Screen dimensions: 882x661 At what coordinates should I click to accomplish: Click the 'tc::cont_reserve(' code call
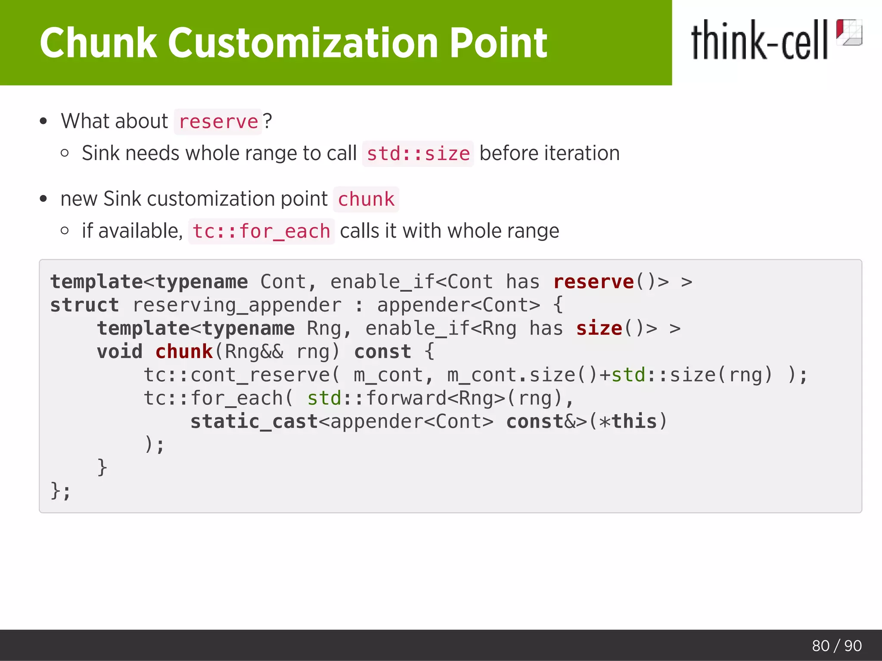(242, 375)
